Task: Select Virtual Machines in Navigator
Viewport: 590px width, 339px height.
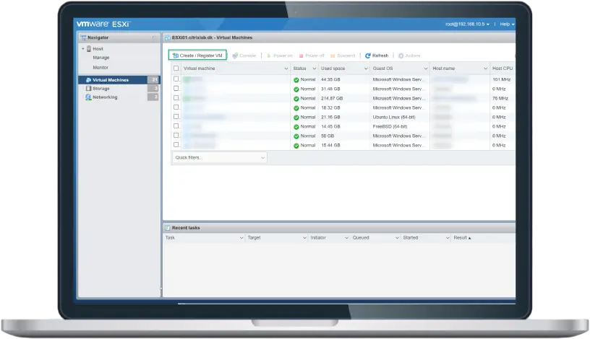Action: tap(111, 80)
